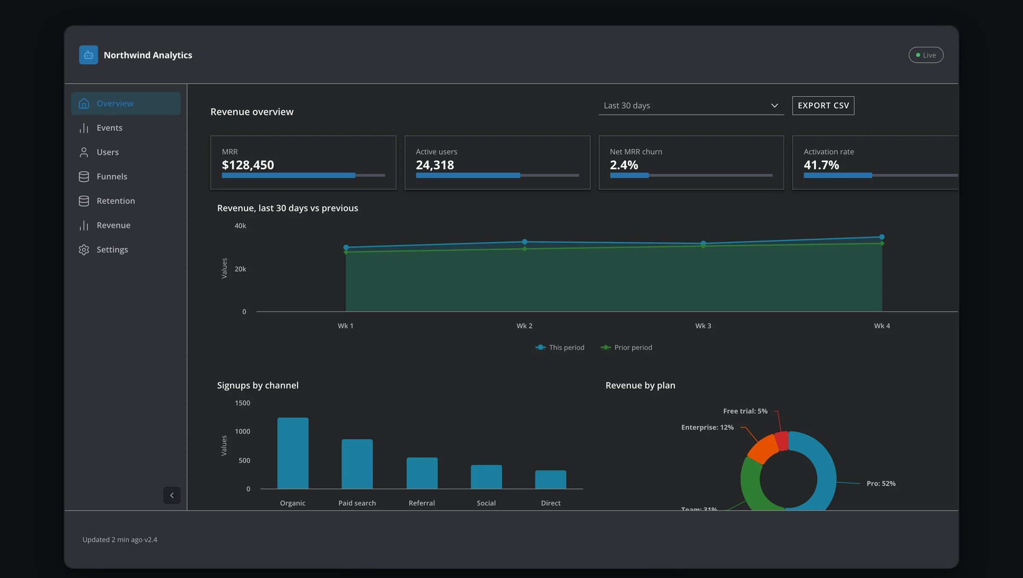Screen dimensions: 1023x578
Task: Click Revenue, last 30 days vs previous title
Action: [x=288, y=208]
